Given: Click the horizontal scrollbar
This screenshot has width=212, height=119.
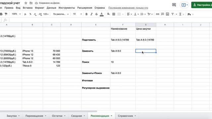Looking at the screenshot, I should 48,111.
